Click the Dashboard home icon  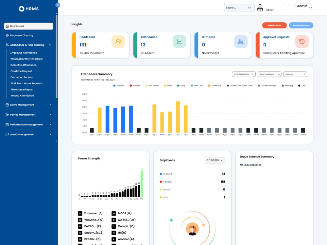click(x=7, y=26)
